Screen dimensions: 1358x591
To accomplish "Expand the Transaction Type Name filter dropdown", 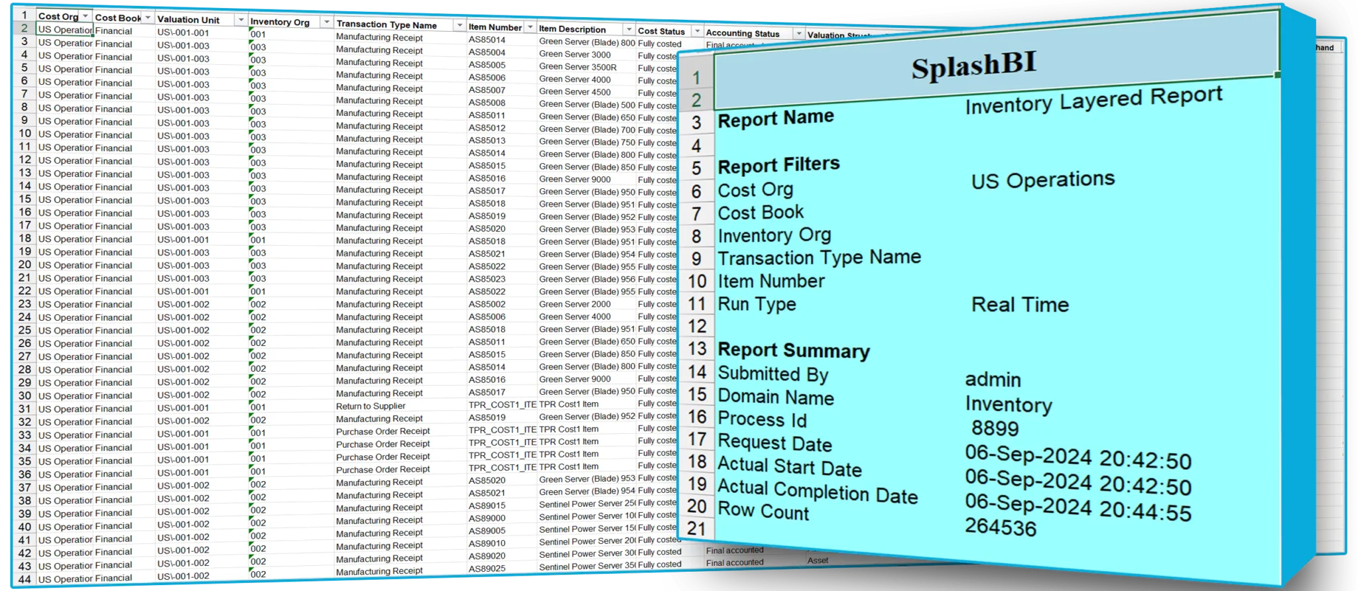I will [x=459, y=25].
